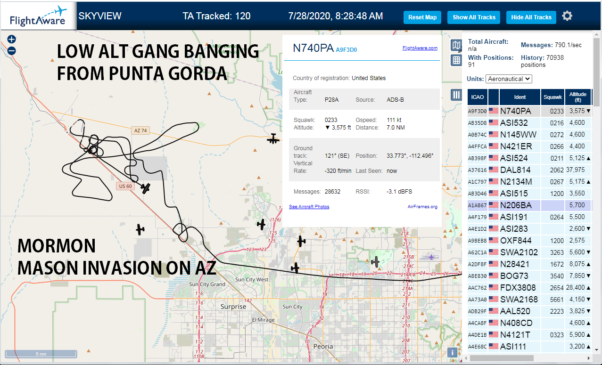Click the N740PA title in popup
Image resolution: width=602 pixels, height=365 pixels.
pos(313,48)
